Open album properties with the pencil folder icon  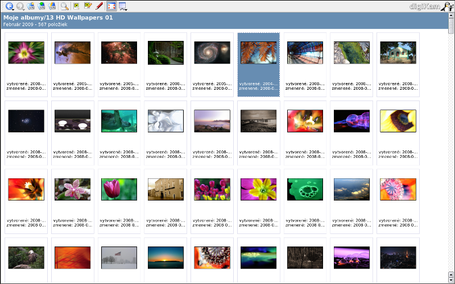tap(52, 6)
